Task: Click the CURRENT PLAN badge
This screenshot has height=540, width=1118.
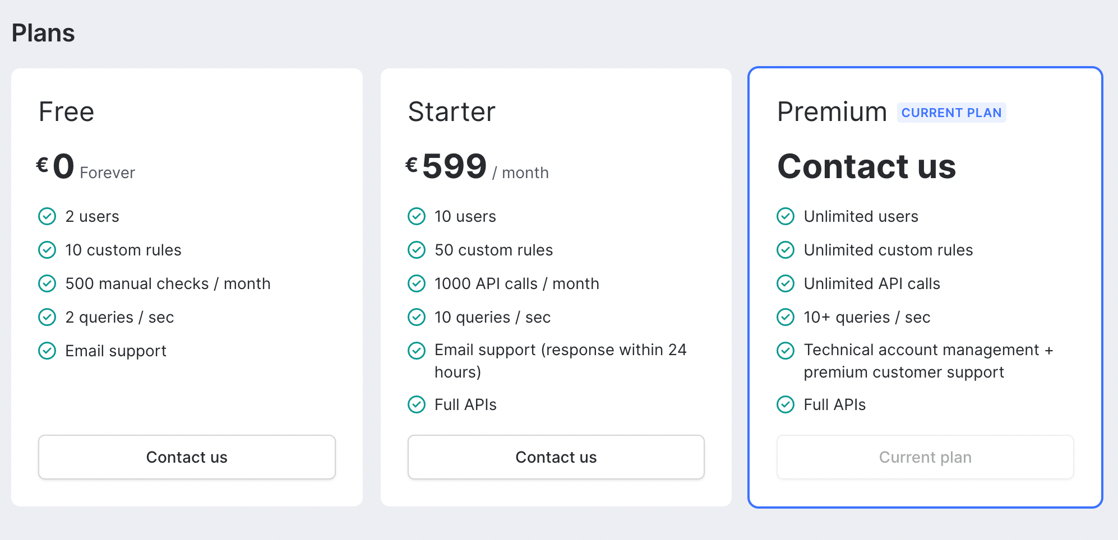Action: (x=951, y=113)
